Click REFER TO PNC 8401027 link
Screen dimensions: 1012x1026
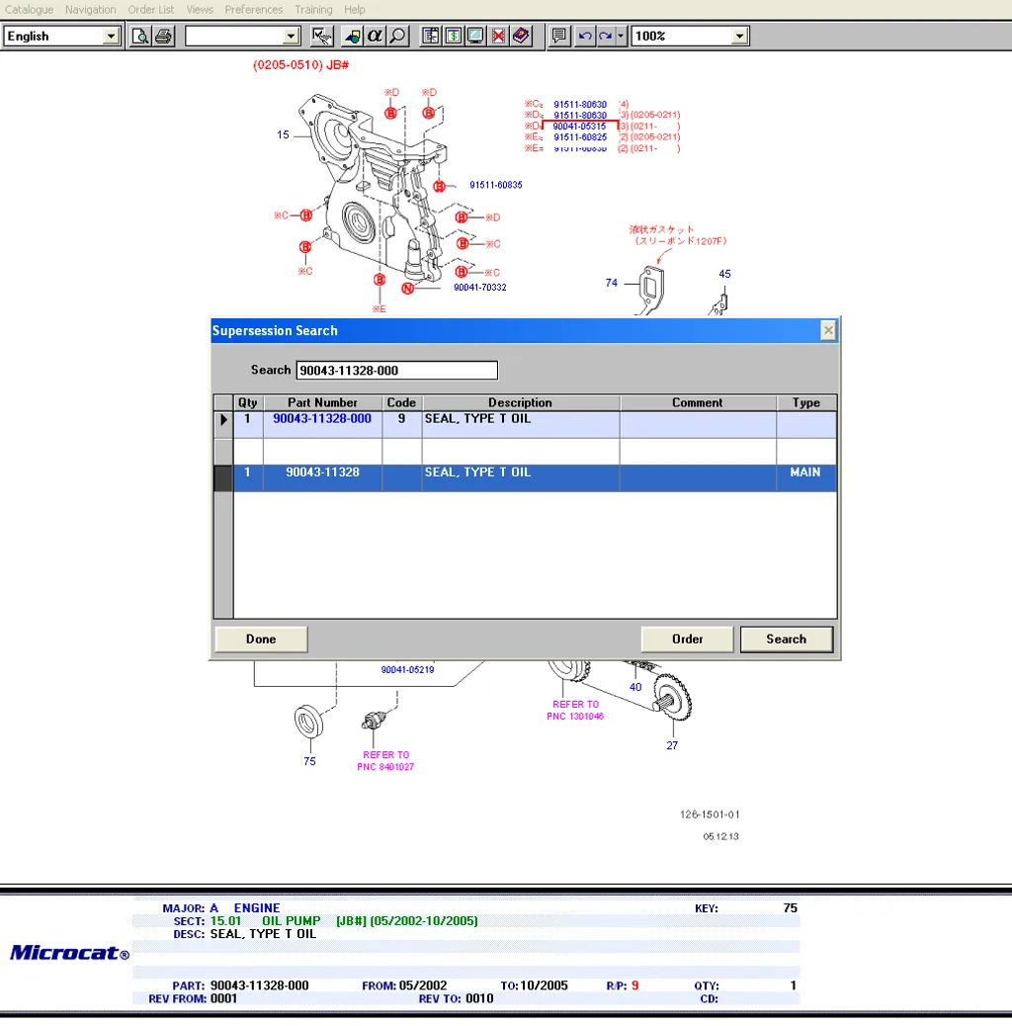[x=386, y=761]
